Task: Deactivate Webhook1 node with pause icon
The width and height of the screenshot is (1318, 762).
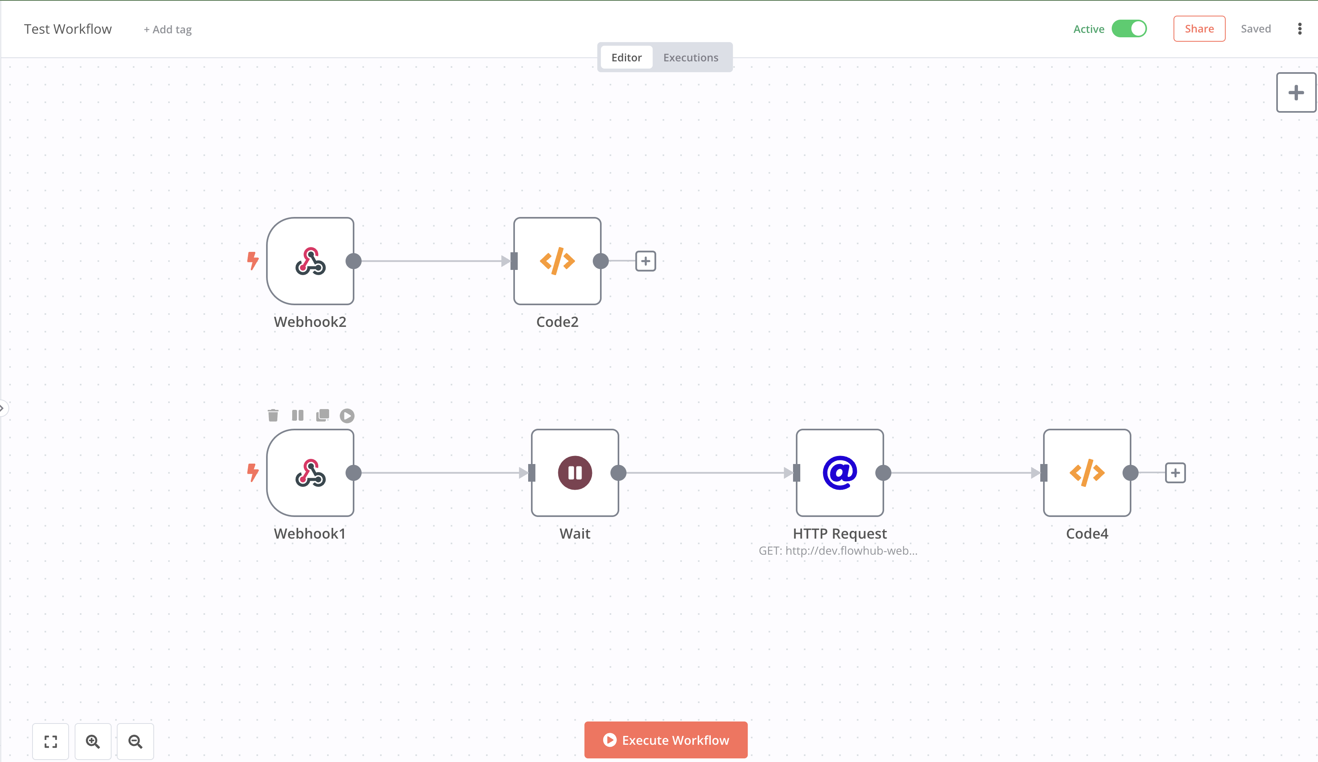Action: (298, 415)
